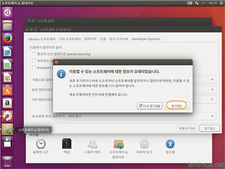This screenshot has width=225, height=169.
Task: Open 새 우분투 버전 알려주기 dropdown
Action: tap(141, 116)
